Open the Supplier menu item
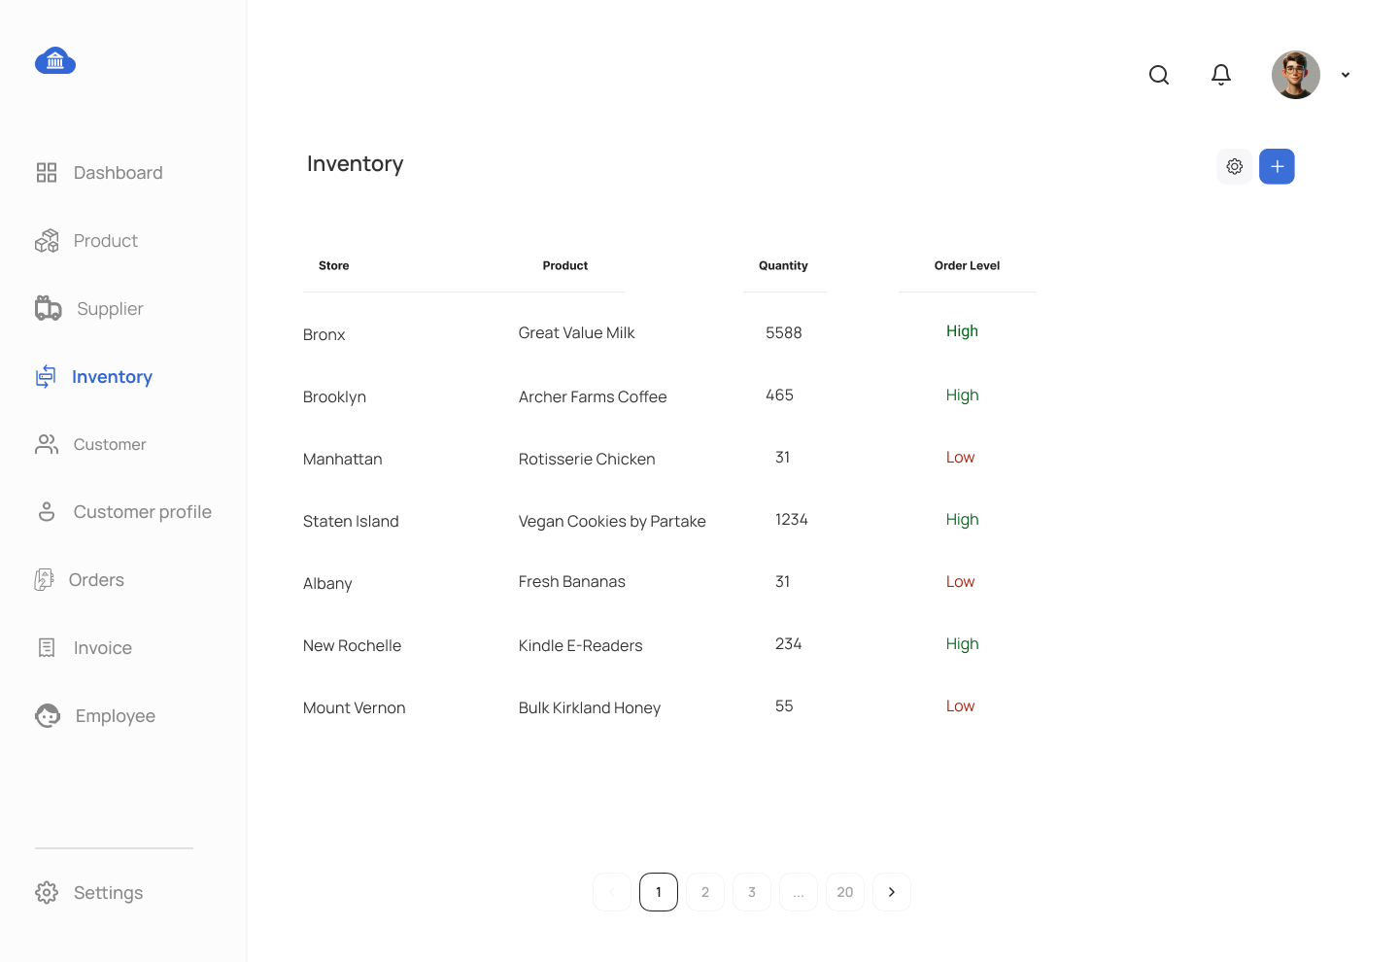 pyautogui.click(x=110, y=309)
